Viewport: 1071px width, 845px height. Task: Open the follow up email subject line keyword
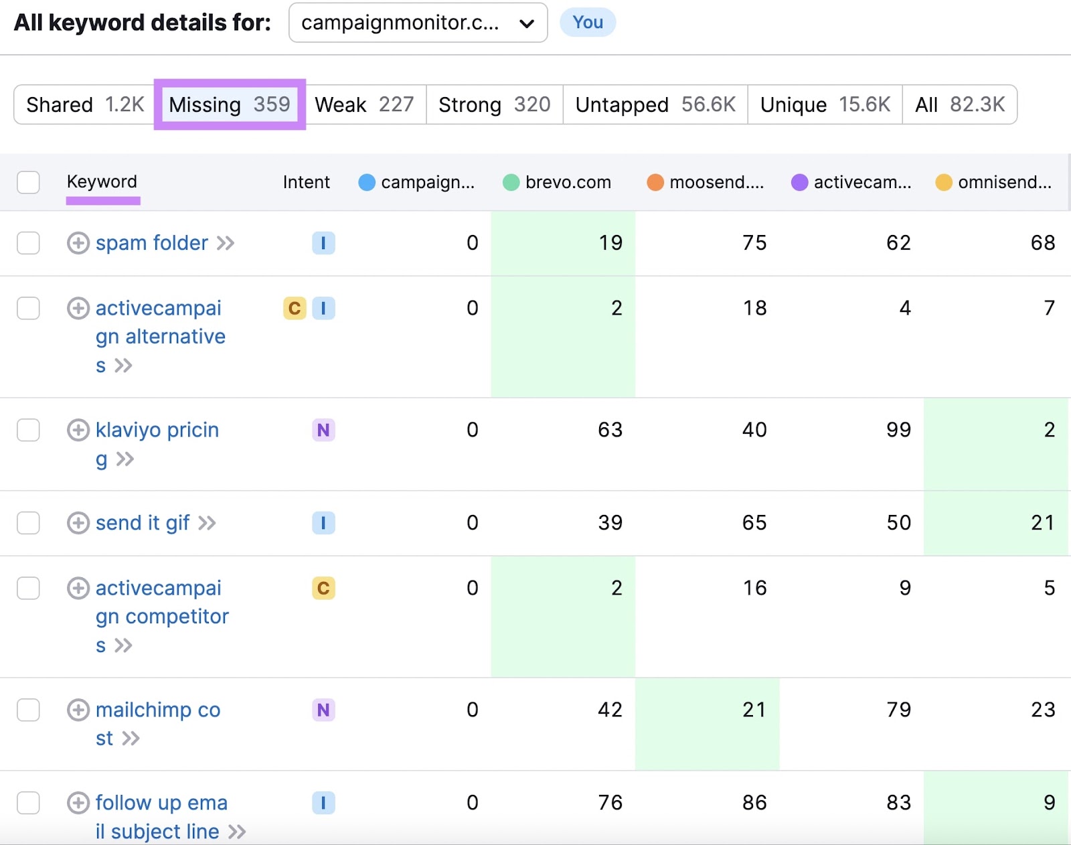[x=161, y=803]
